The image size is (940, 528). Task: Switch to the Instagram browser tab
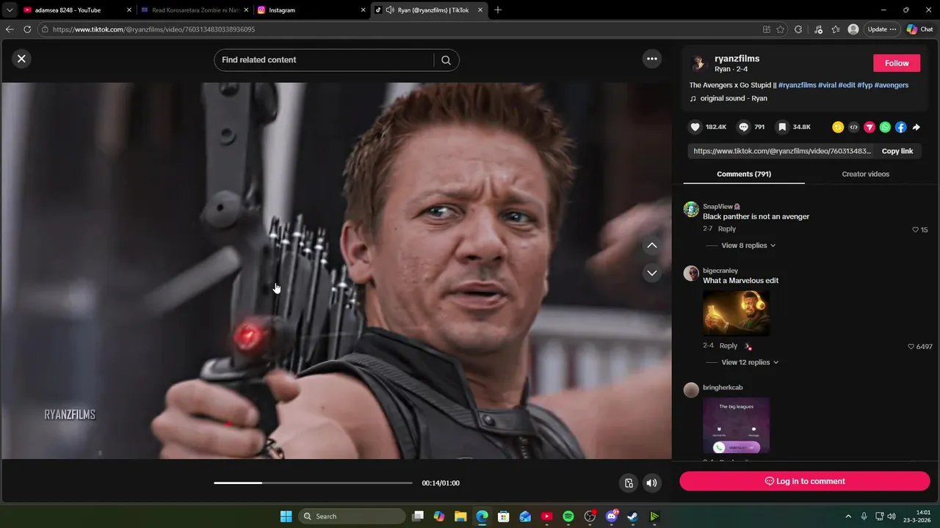[x=312, y=10]
